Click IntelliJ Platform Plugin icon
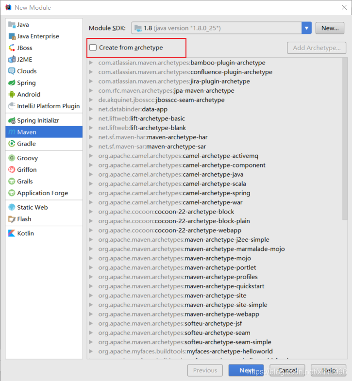352x381 pixels. click(x=12, y=106)
